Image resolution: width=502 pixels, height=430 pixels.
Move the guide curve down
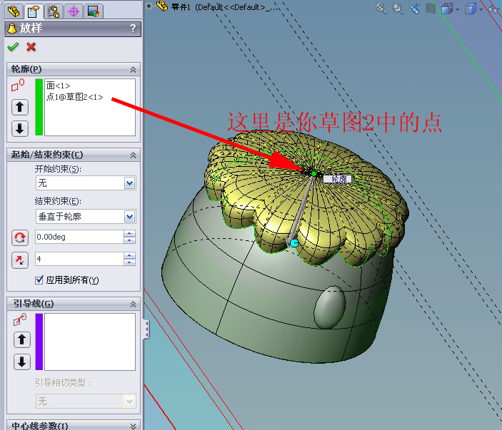pyautogui.click(x=21, y=362)
